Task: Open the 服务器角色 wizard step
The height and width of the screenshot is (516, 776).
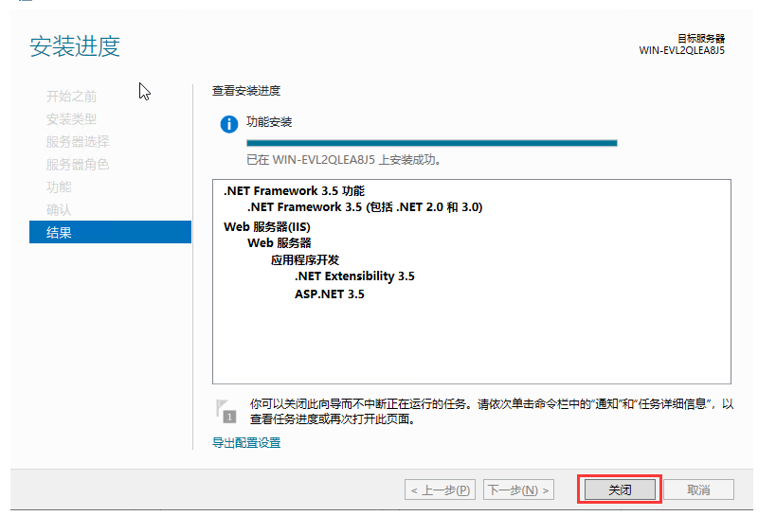Action: coord(77,165)
